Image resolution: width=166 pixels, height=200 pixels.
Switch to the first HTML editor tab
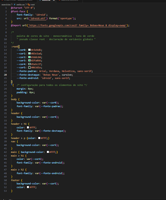pyautogui.click(x=18, y=0)
